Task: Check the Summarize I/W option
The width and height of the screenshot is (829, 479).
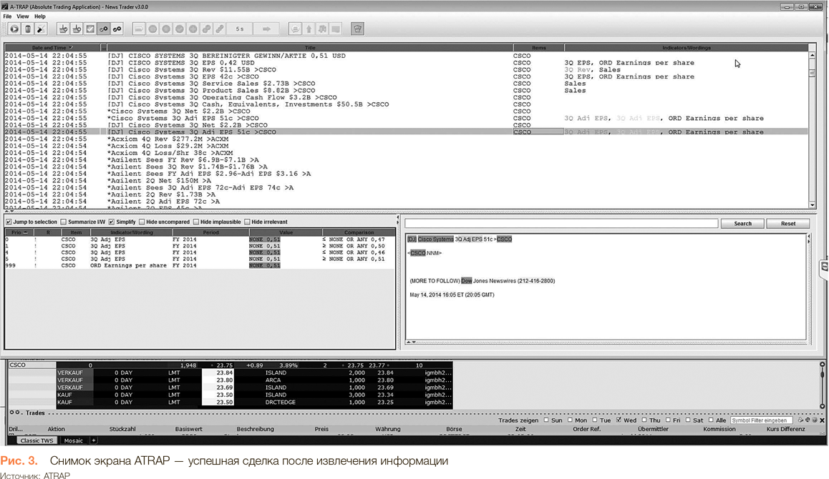Action: [64, 222]
